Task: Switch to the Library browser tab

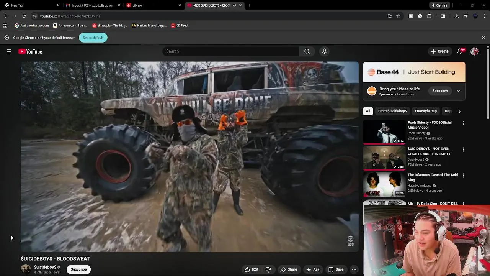Action: tap(153, 5)
